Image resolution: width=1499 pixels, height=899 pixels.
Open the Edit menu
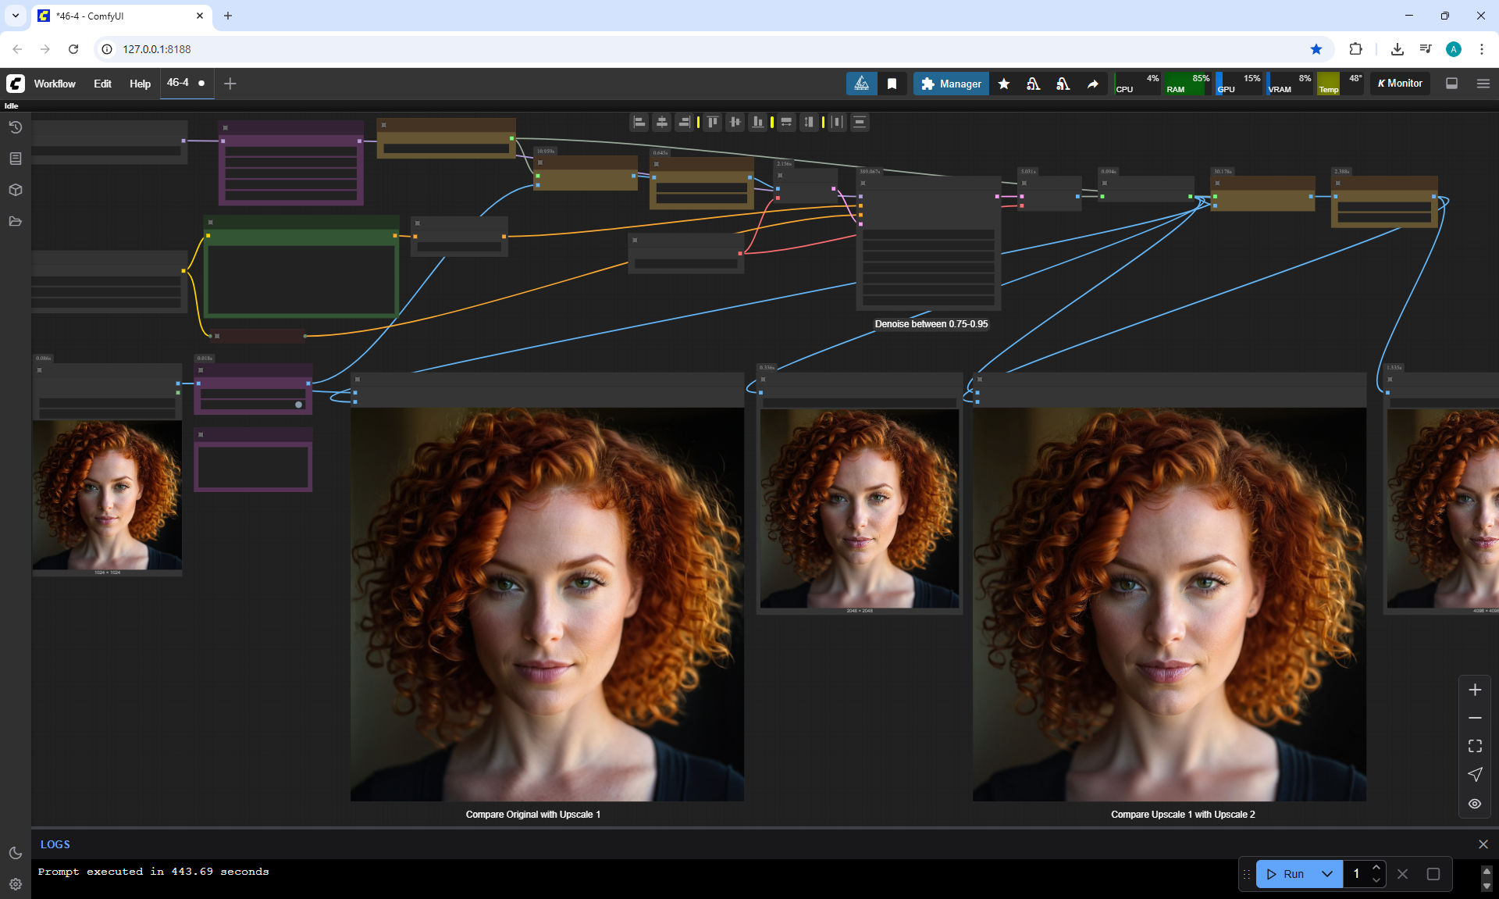tap(102, 84)
